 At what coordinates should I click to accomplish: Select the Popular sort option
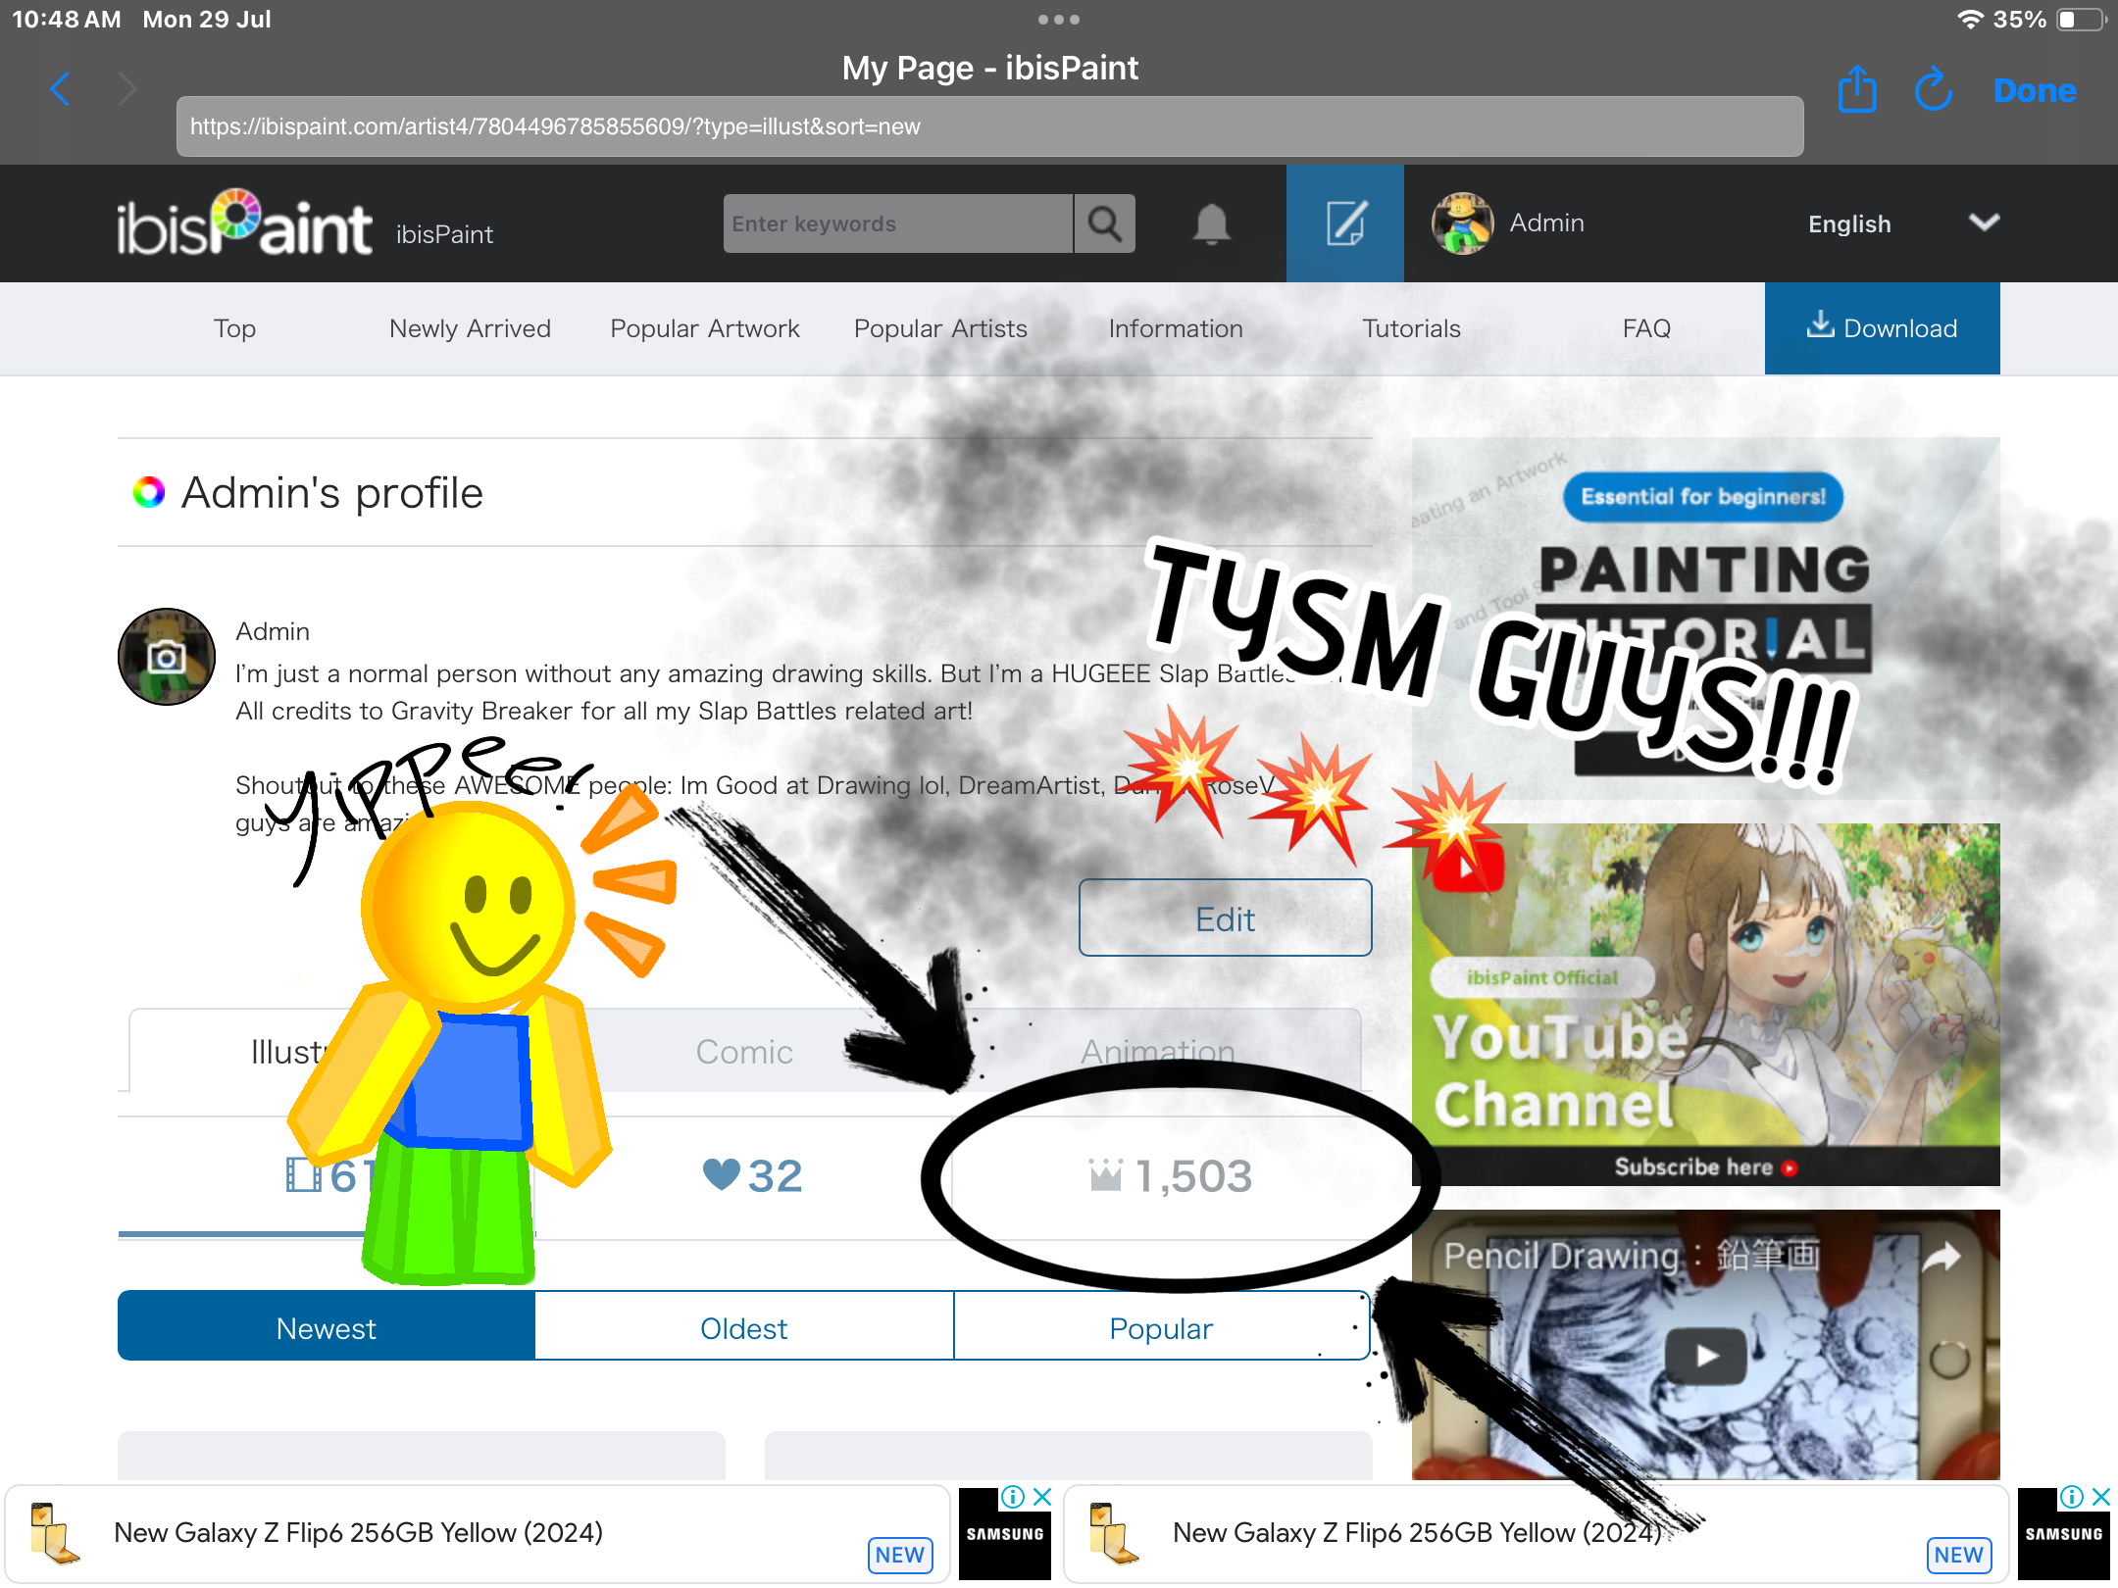[1160, 1327]
